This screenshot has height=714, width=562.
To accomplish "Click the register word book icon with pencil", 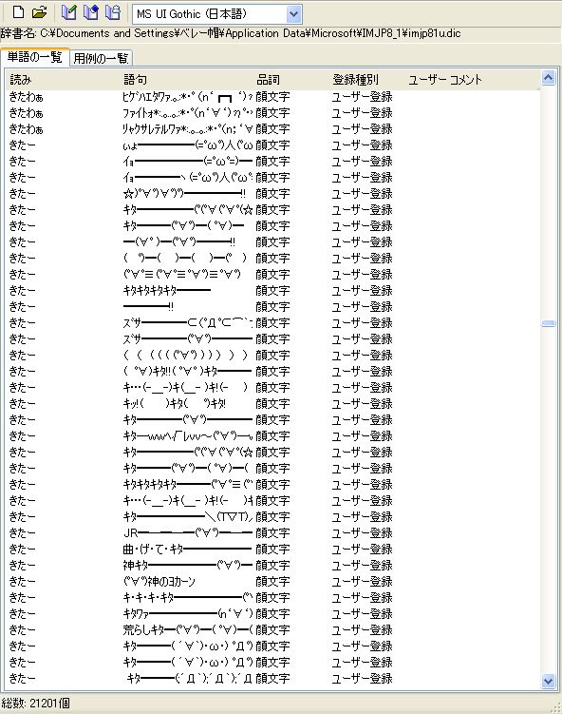I will (68, 12).
